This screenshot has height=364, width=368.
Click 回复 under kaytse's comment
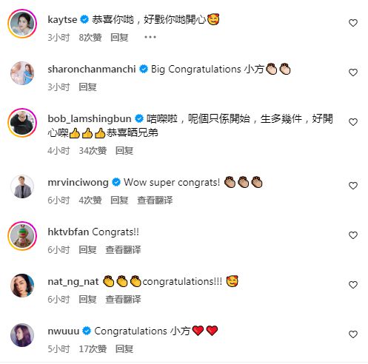119,38
